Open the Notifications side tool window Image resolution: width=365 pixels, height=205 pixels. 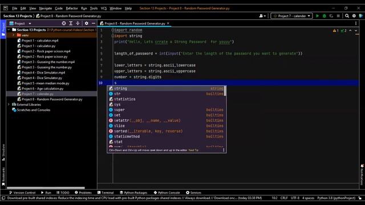[362, 175]
